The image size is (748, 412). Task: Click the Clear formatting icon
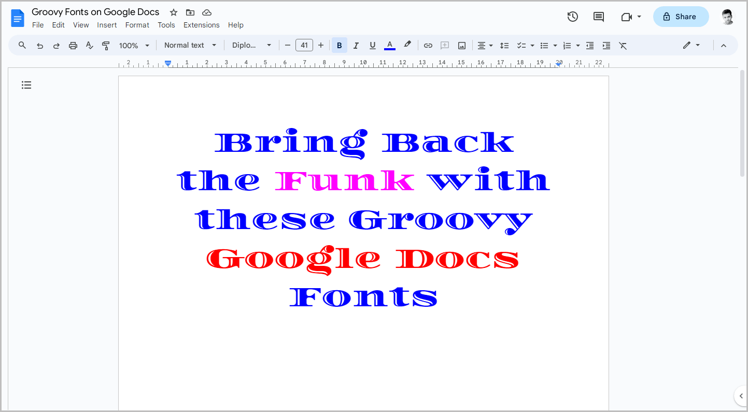click(x=623, y=45)
